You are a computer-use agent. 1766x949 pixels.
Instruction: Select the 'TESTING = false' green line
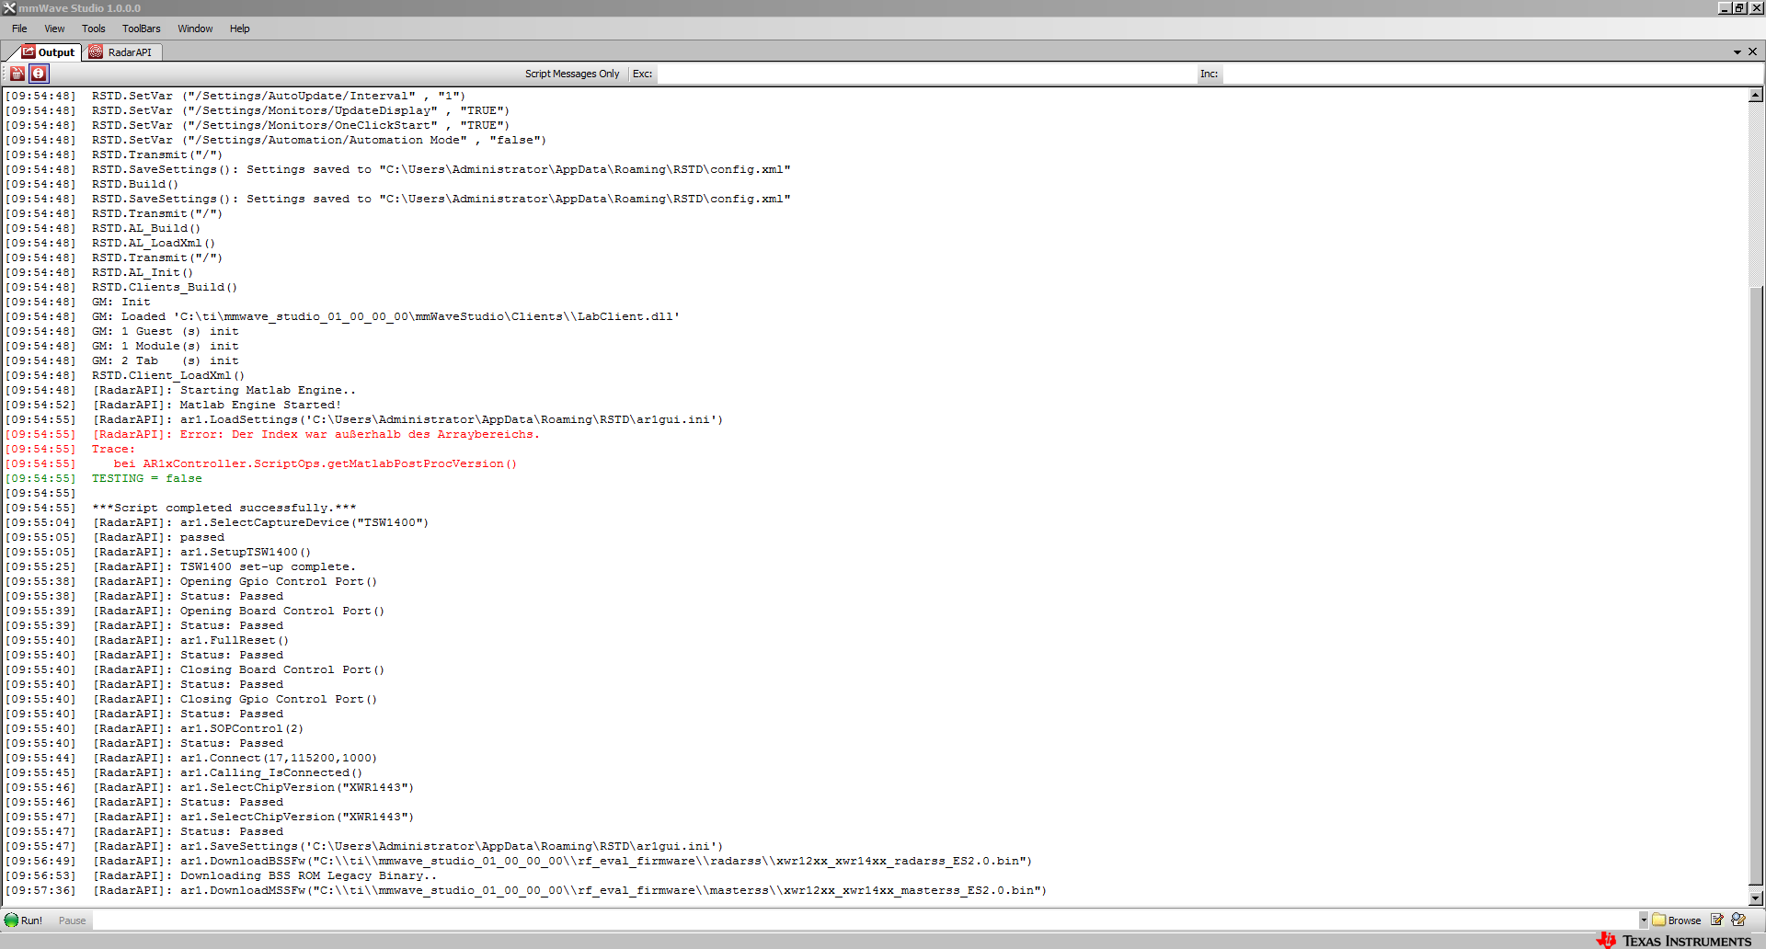[103, 478]
